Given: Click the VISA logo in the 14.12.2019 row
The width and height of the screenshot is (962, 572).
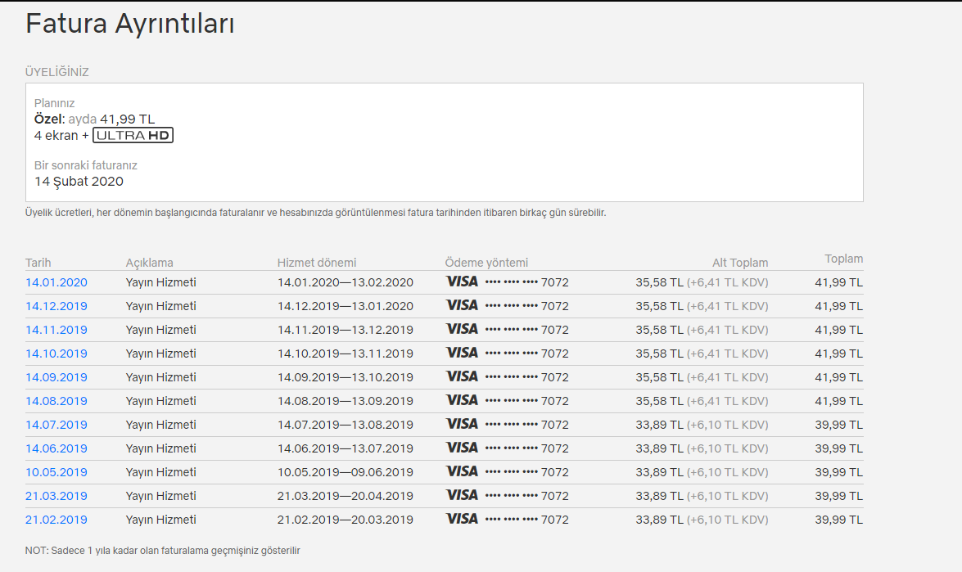Looking at the screenshot, I should [462, 305].
